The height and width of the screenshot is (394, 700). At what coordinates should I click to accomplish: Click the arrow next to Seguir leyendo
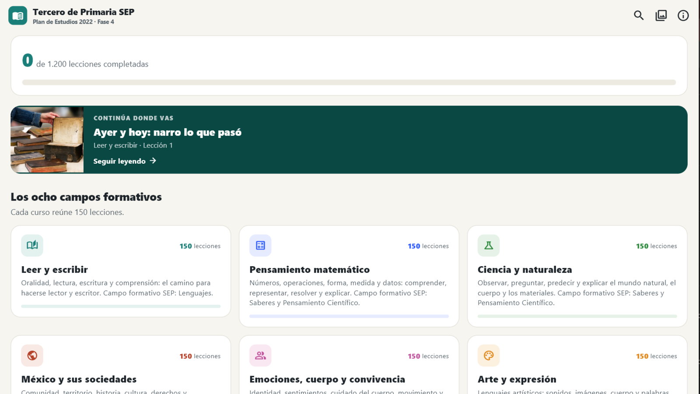click(153, 161)
